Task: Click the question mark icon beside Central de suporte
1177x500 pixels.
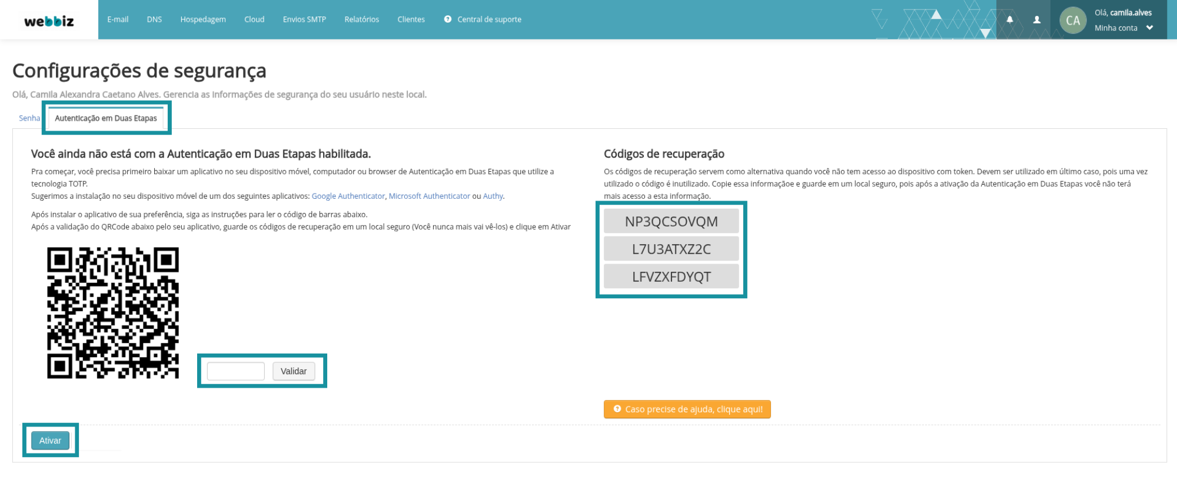Action: (448, 19)
